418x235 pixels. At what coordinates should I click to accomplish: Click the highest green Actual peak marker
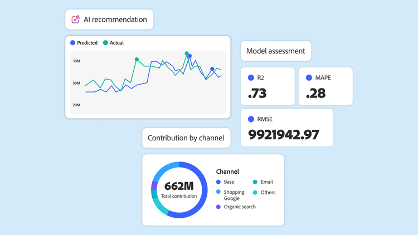187,53
